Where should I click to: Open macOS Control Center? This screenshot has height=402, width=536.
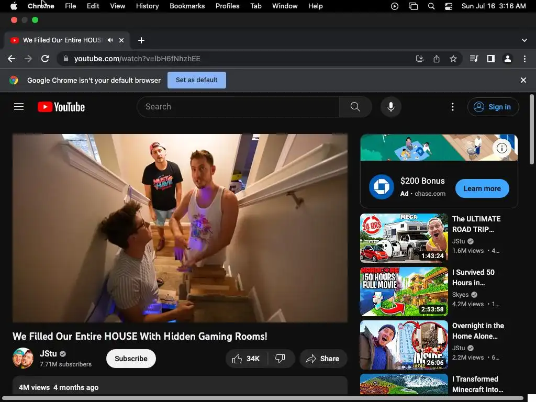coord(448,6)
